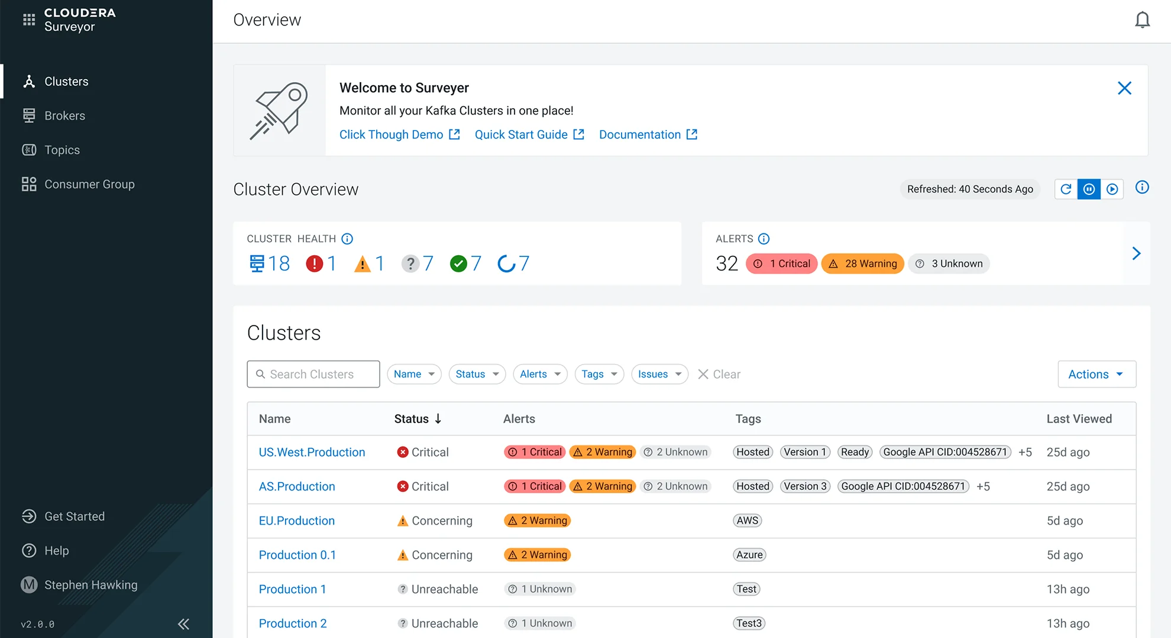This screenshot has height=638, width=1171.
Task: Resume auto-refresh with the play icon
Action: (1112, 189)
